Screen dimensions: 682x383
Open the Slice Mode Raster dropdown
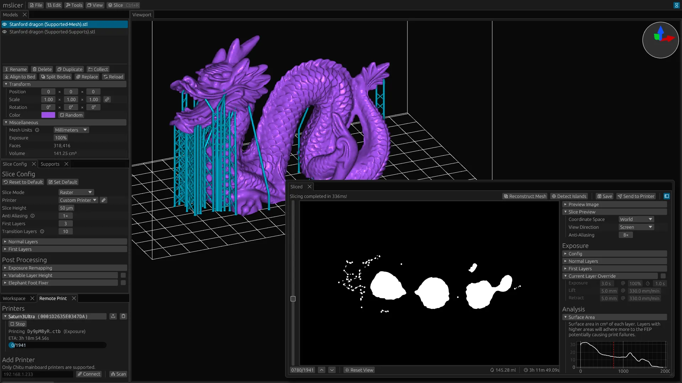pos(76,193)
